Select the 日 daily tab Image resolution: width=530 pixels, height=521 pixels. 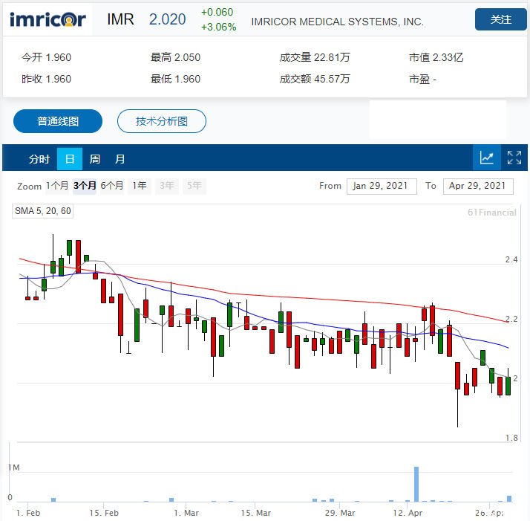(70, 159)
